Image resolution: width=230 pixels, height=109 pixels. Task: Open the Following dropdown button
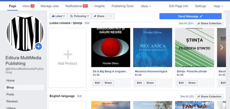79,16
